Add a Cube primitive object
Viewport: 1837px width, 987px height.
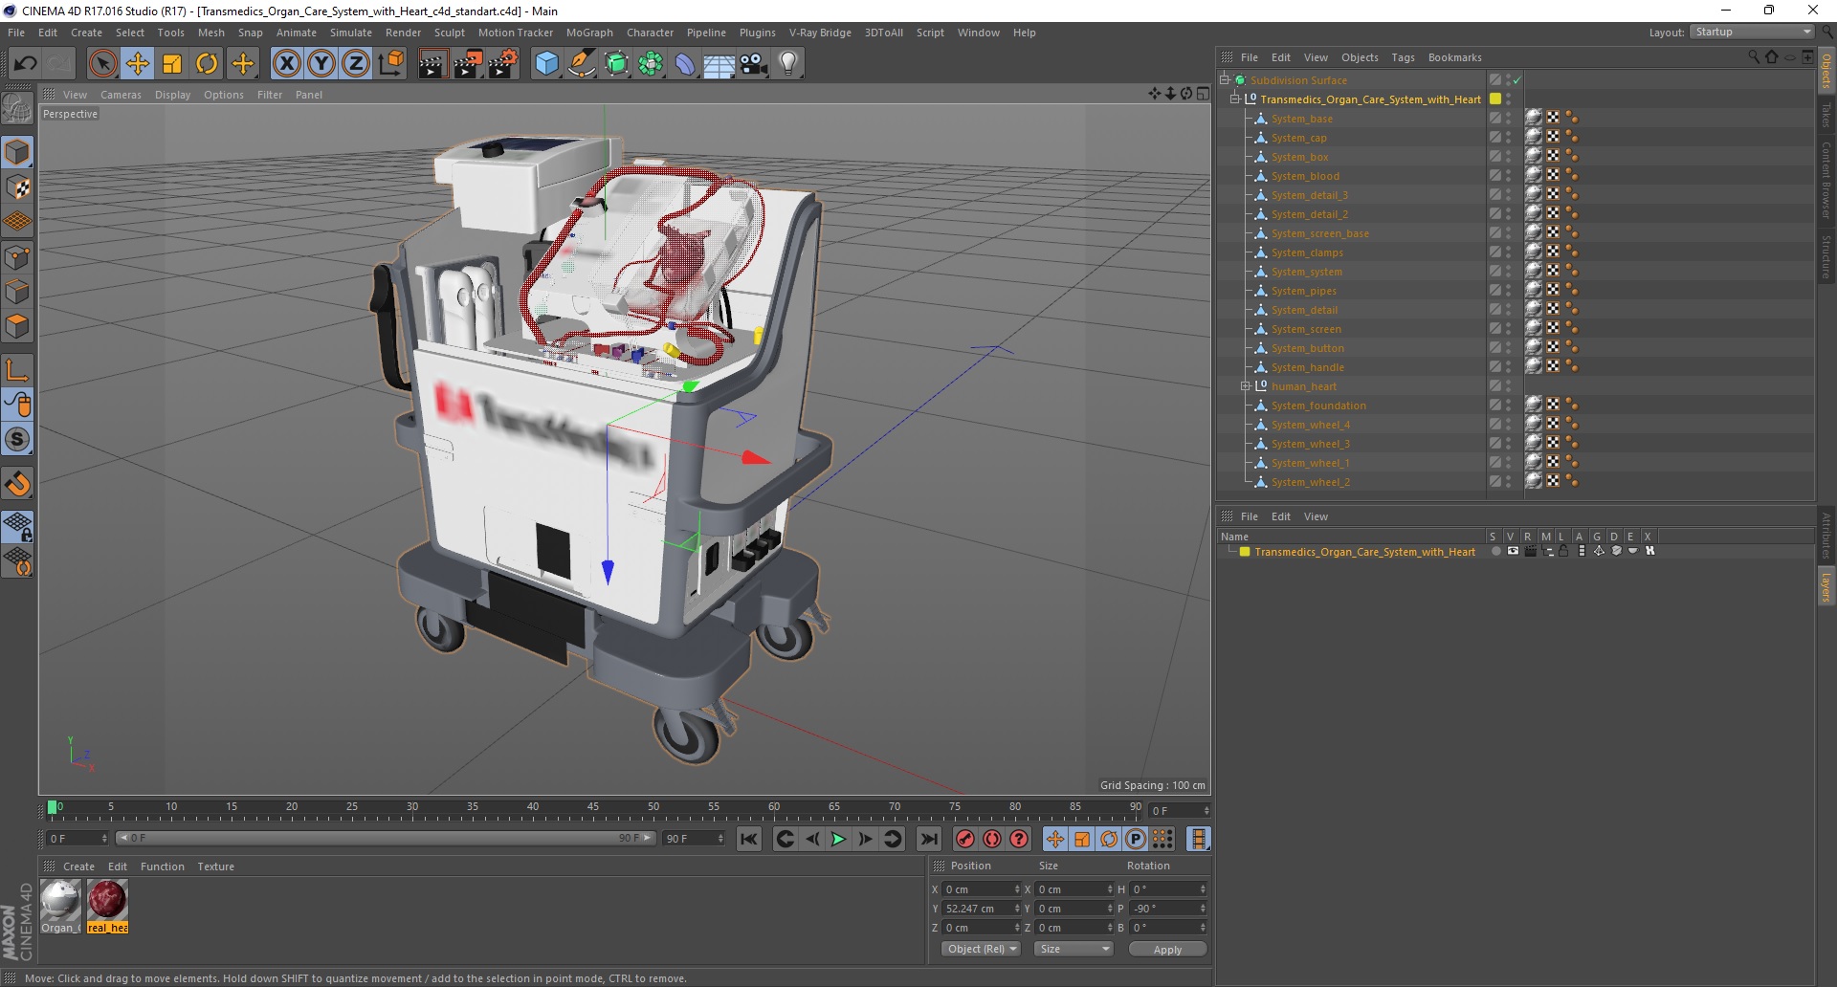click(546, 64)
